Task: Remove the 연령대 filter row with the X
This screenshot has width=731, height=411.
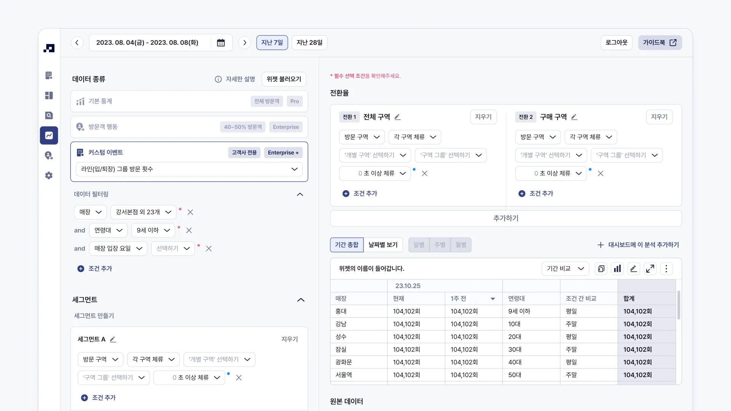Action: pos(189,230)
